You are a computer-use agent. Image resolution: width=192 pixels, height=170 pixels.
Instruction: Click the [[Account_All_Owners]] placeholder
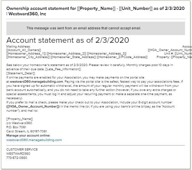tap(24, 50)
